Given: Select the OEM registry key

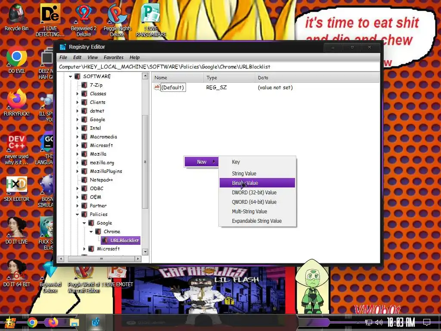Looking at the screenshot, I should 95,197.
